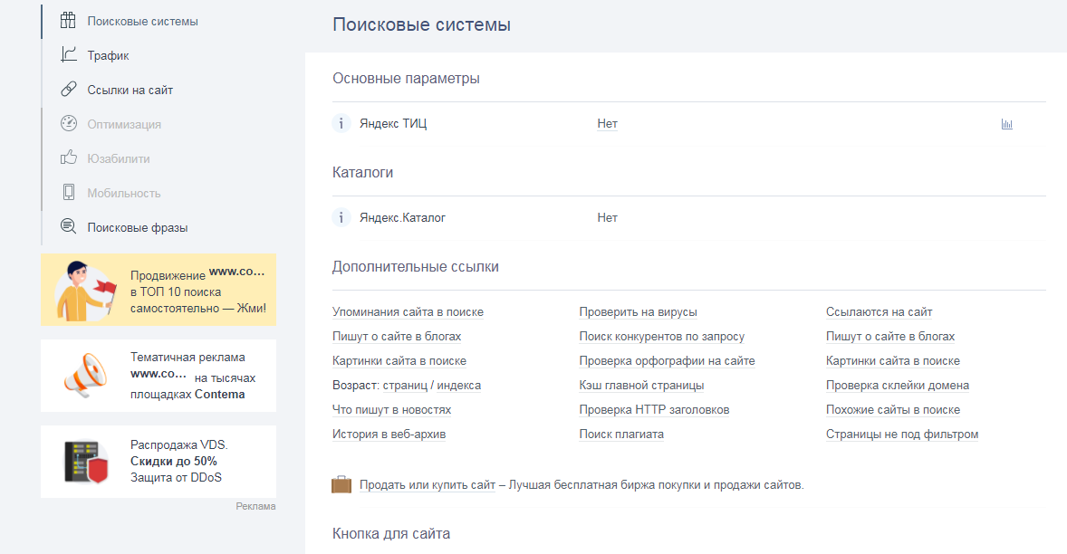Open Страницы не под фильтром link
Viewport: 1067px width, 554px height.
tap(902, 435)
